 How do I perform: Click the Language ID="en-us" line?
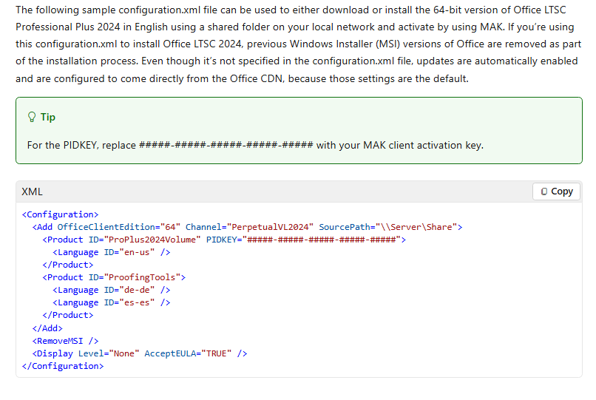(x=112, y=252)
